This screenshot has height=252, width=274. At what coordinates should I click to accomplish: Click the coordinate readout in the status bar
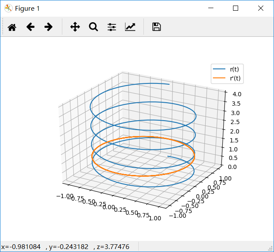[x=64, y=247]
